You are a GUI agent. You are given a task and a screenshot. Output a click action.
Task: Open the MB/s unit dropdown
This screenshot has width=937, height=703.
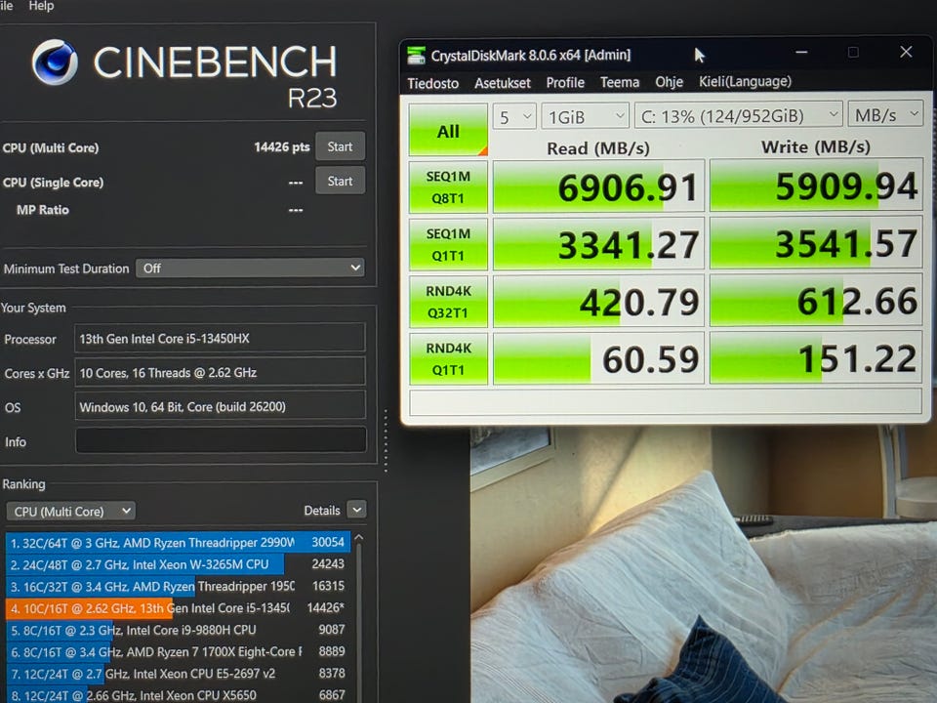click(885, 113)
